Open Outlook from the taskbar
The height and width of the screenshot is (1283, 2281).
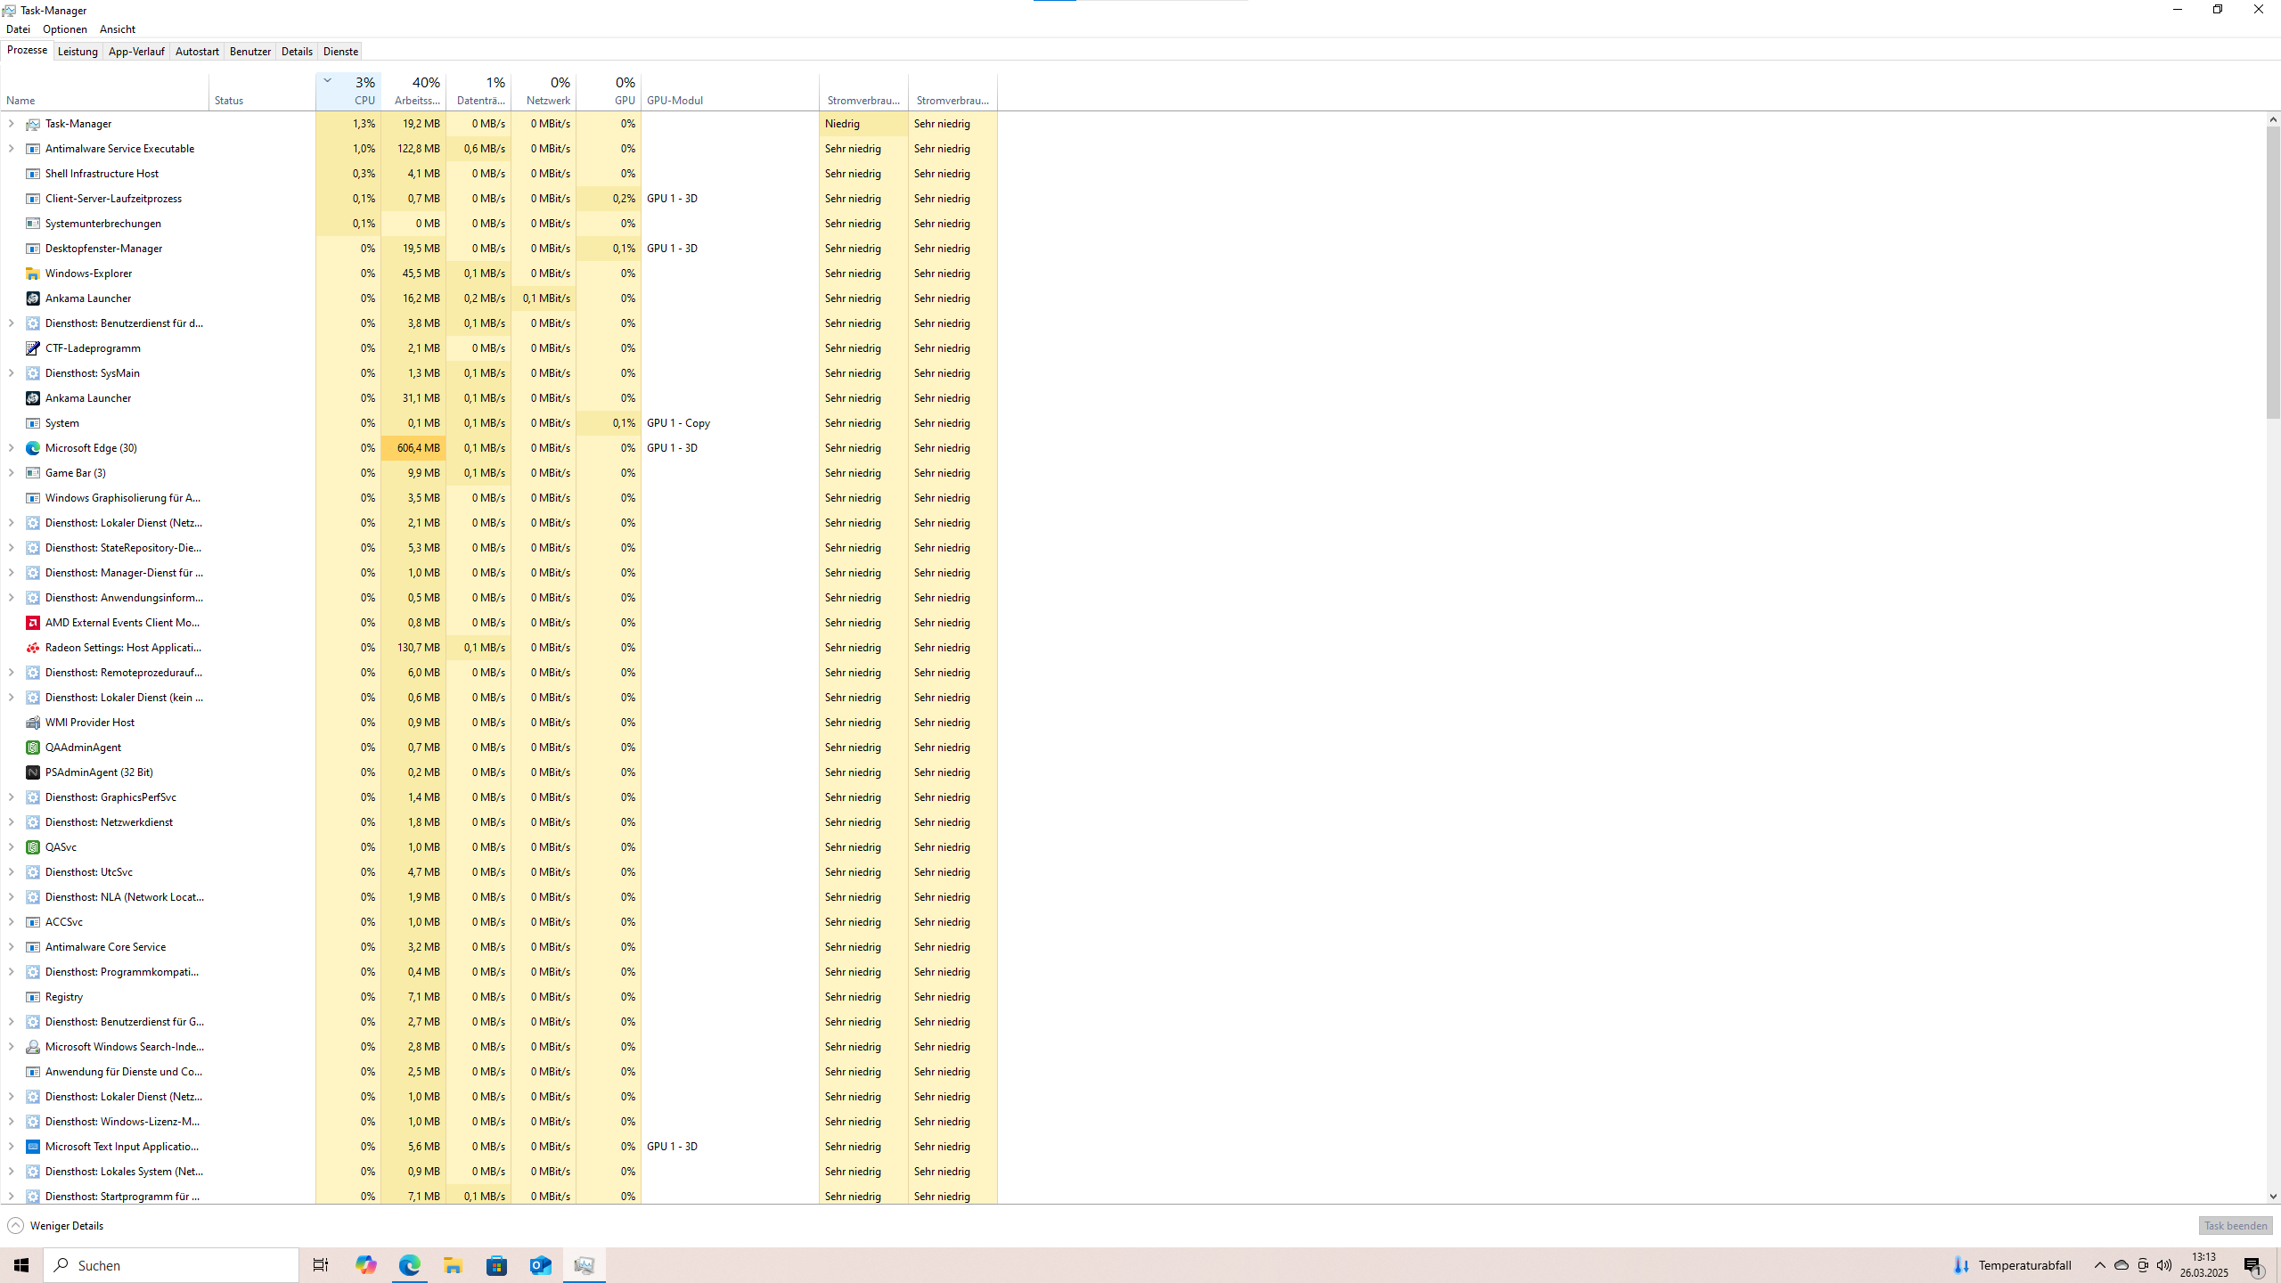point(540,1265)
